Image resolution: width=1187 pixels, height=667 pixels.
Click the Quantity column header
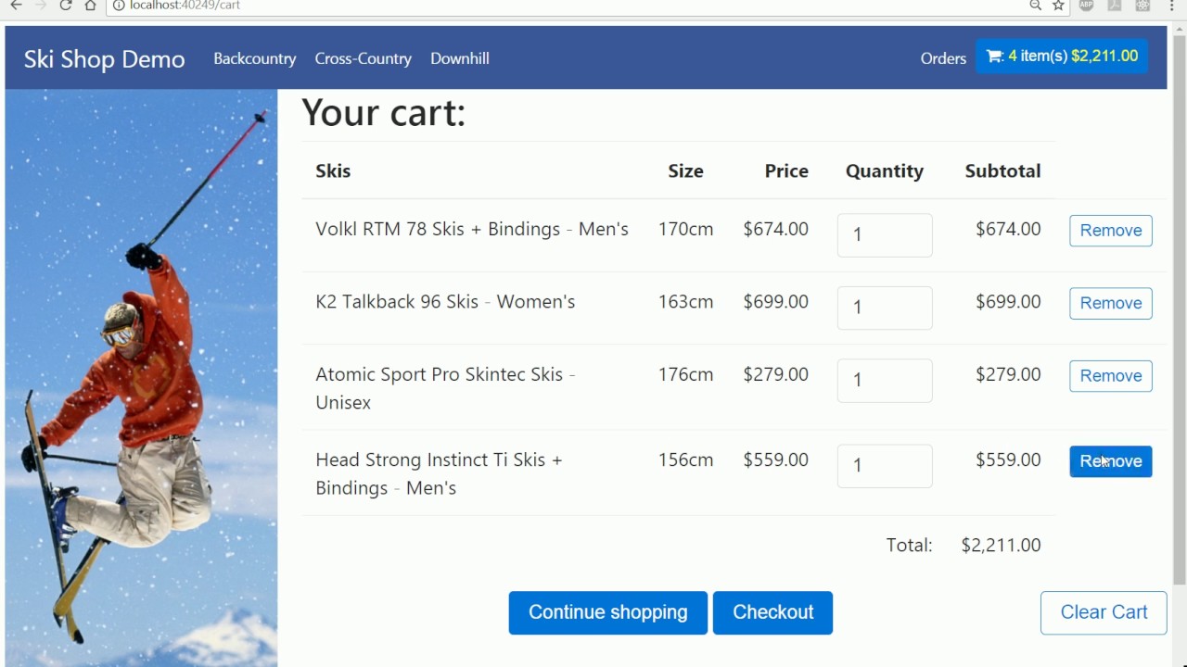[885, 170]
